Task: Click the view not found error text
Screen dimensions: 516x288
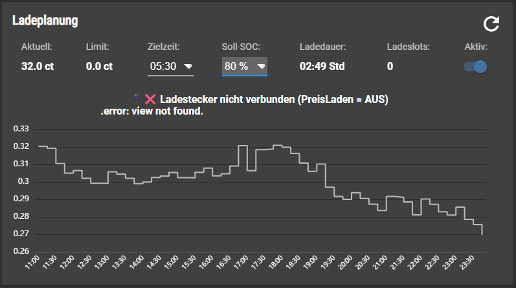Action: click(x=152, y=111)
